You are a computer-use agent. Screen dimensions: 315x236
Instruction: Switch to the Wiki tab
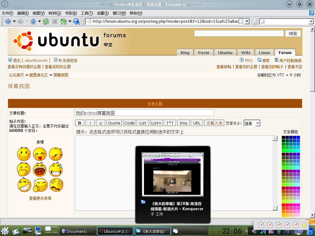[x=246, y=52]
